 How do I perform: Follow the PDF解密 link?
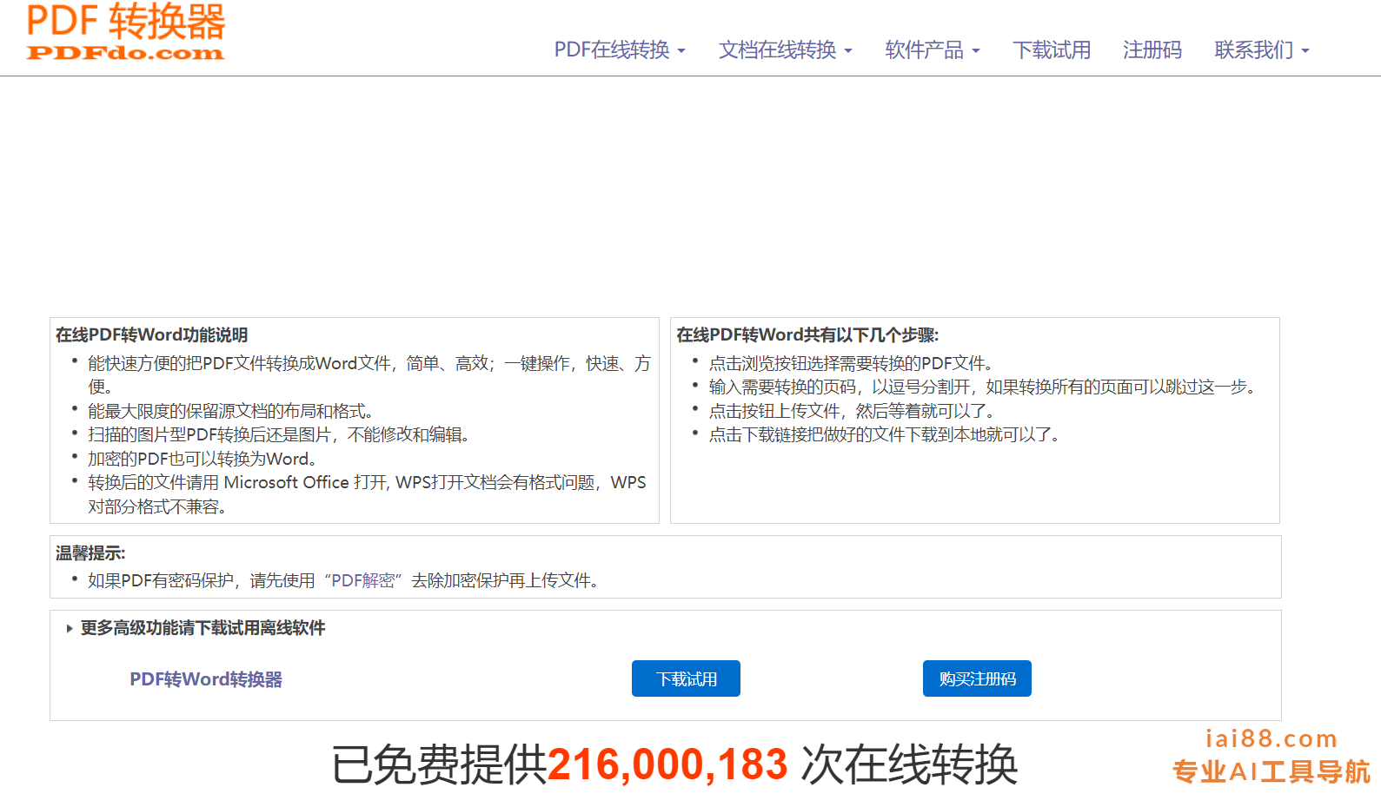(363, 580)
